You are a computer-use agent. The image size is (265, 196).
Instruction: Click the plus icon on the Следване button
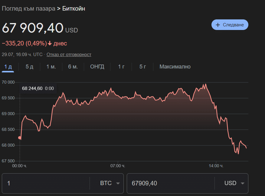pos(218,25)
